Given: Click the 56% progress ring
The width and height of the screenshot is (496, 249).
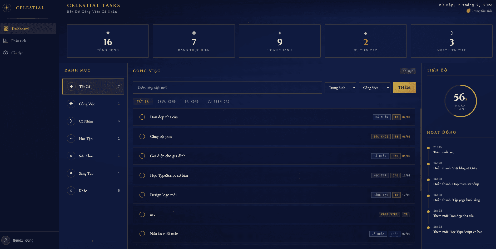Looking at the screenshot, I should coord(460,101).
